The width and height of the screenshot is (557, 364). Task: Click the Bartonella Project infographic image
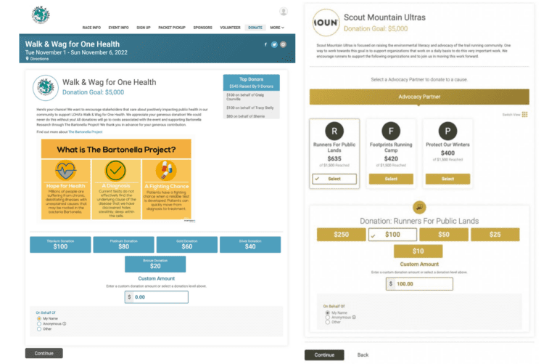(x=116, y=179)
